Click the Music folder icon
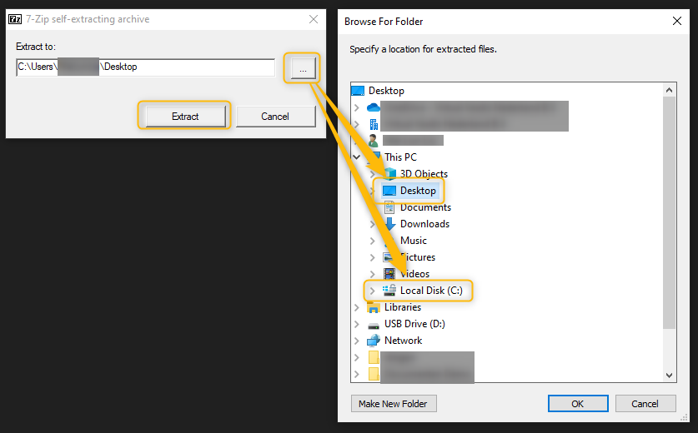Screen dimensions: 698x433 coord(389,241)
